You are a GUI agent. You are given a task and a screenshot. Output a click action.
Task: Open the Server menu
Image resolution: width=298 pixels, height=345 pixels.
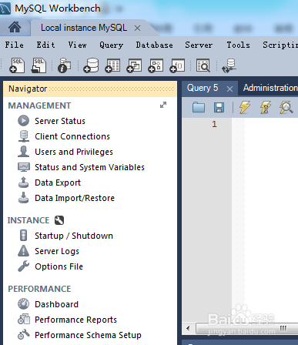pos(199,45)
